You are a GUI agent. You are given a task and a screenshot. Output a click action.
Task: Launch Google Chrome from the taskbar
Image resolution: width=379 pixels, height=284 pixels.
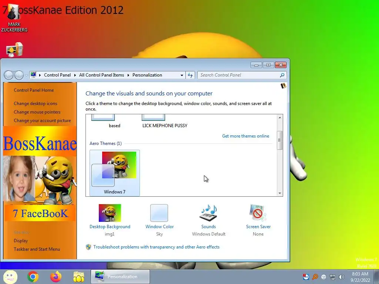point(33,277)
